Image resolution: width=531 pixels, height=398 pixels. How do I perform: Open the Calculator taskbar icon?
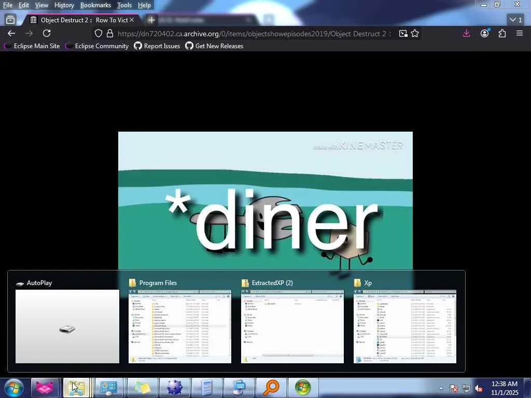[206, 388]
